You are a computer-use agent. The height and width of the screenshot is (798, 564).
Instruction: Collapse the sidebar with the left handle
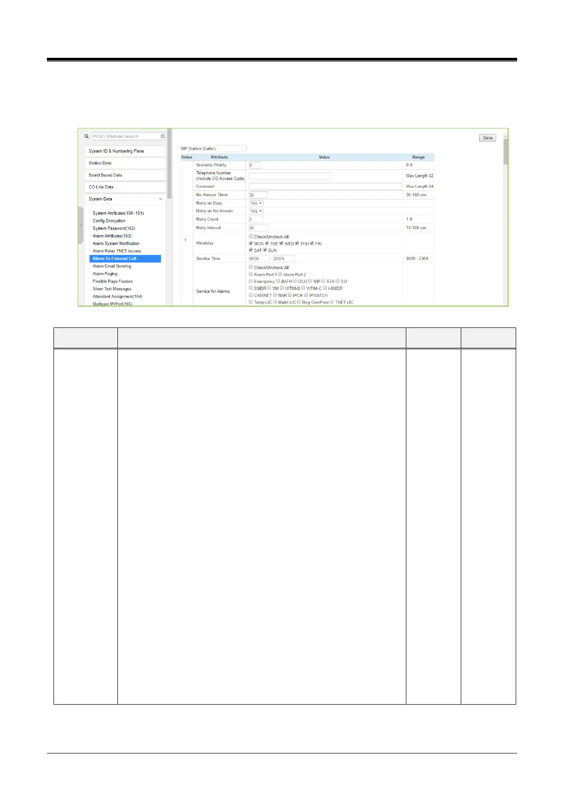[x=81, y=226]
